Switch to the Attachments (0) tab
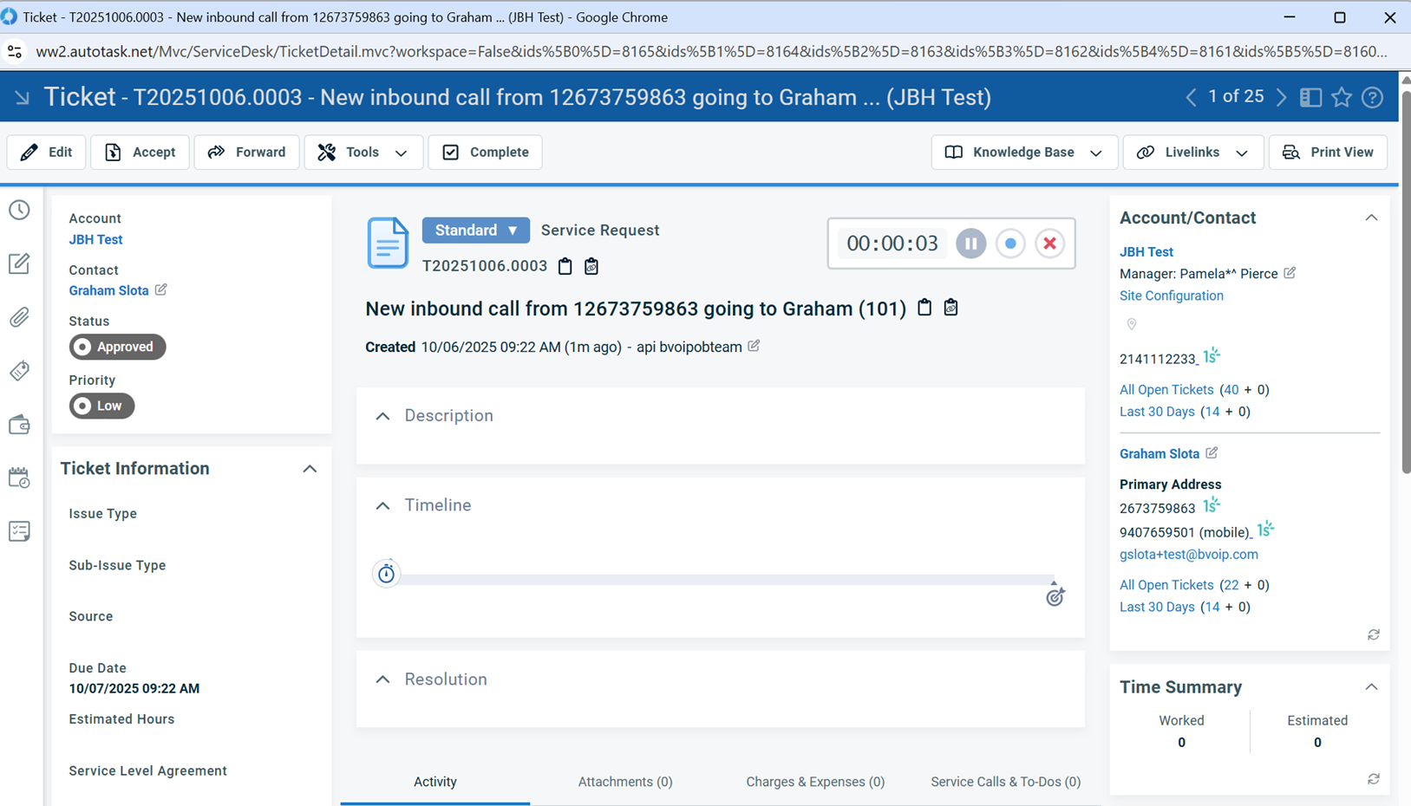 [x=625, y=782]
